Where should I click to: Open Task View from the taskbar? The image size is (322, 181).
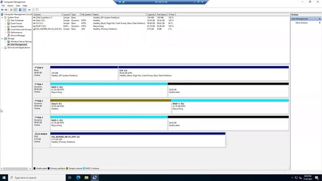(x=69, y=177)
